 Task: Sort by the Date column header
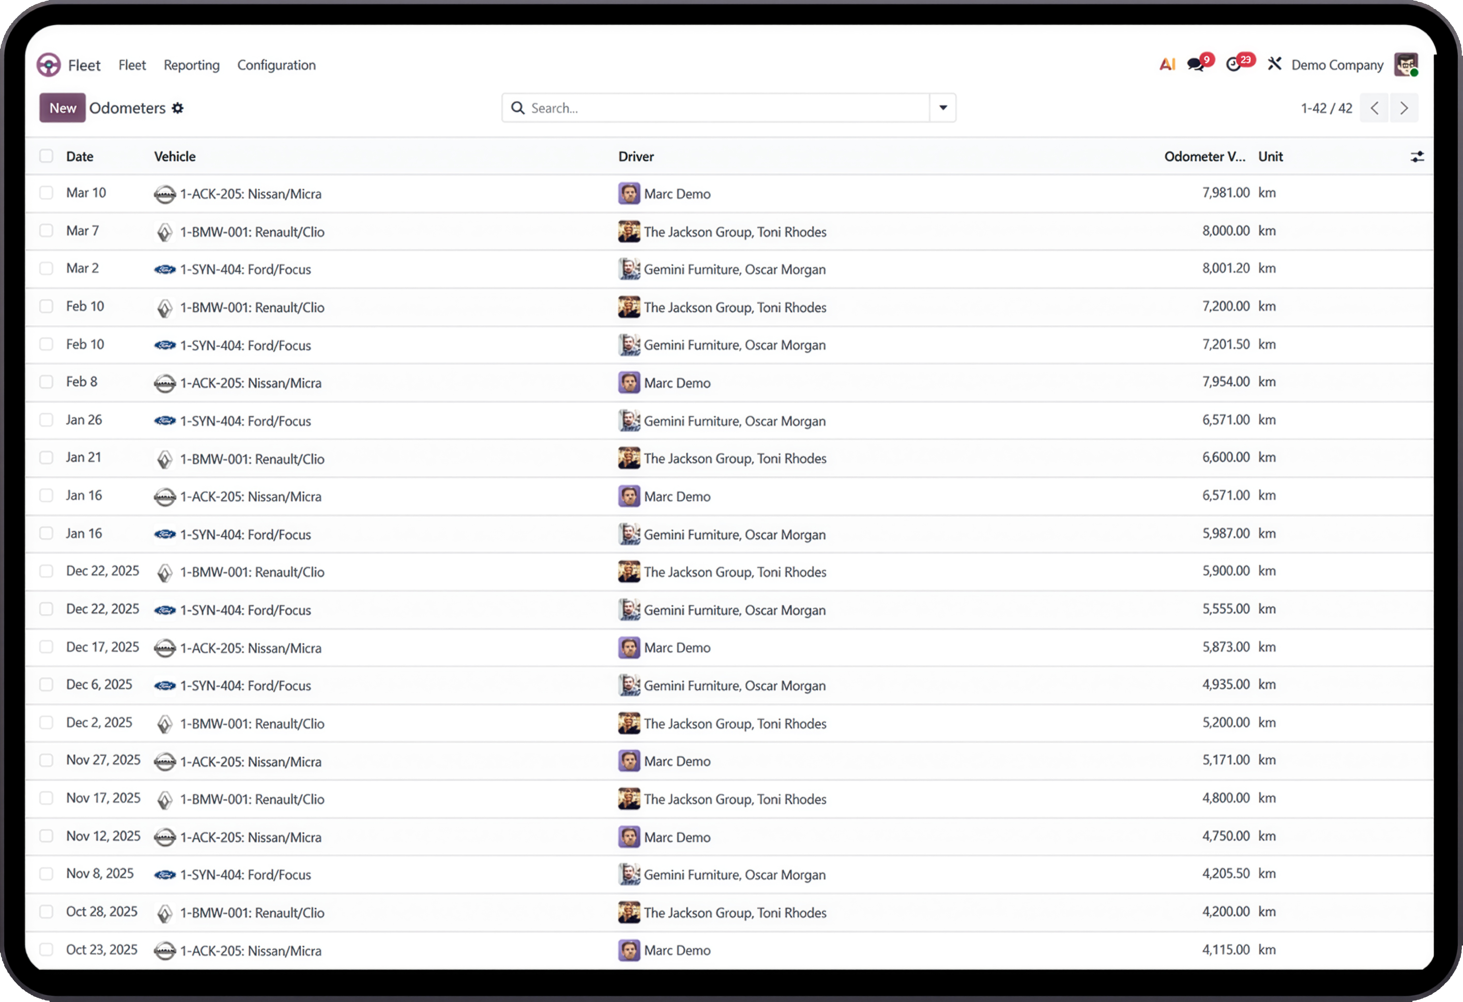(x=80, y=156)
